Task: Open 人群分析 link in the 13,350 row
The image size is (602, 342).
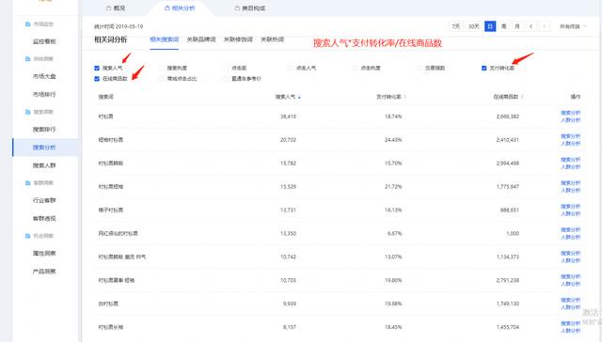Action: point(571,237)
